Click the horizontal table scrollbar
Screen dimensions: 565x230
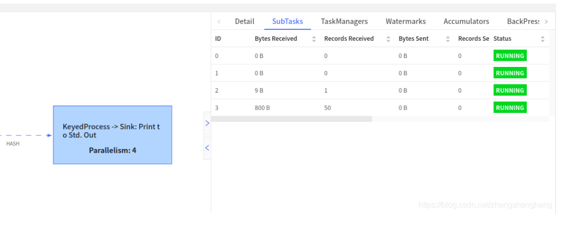coord(292,119)
